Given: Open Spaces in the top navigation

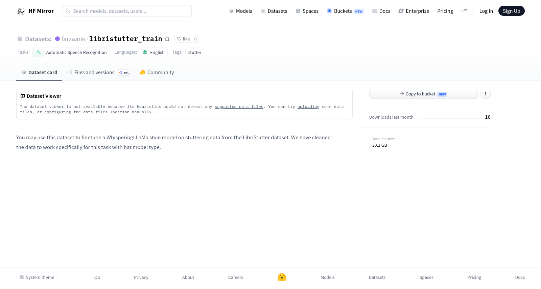Looking at the screenshot, I should pyautogui.click(x=307, y=11).
